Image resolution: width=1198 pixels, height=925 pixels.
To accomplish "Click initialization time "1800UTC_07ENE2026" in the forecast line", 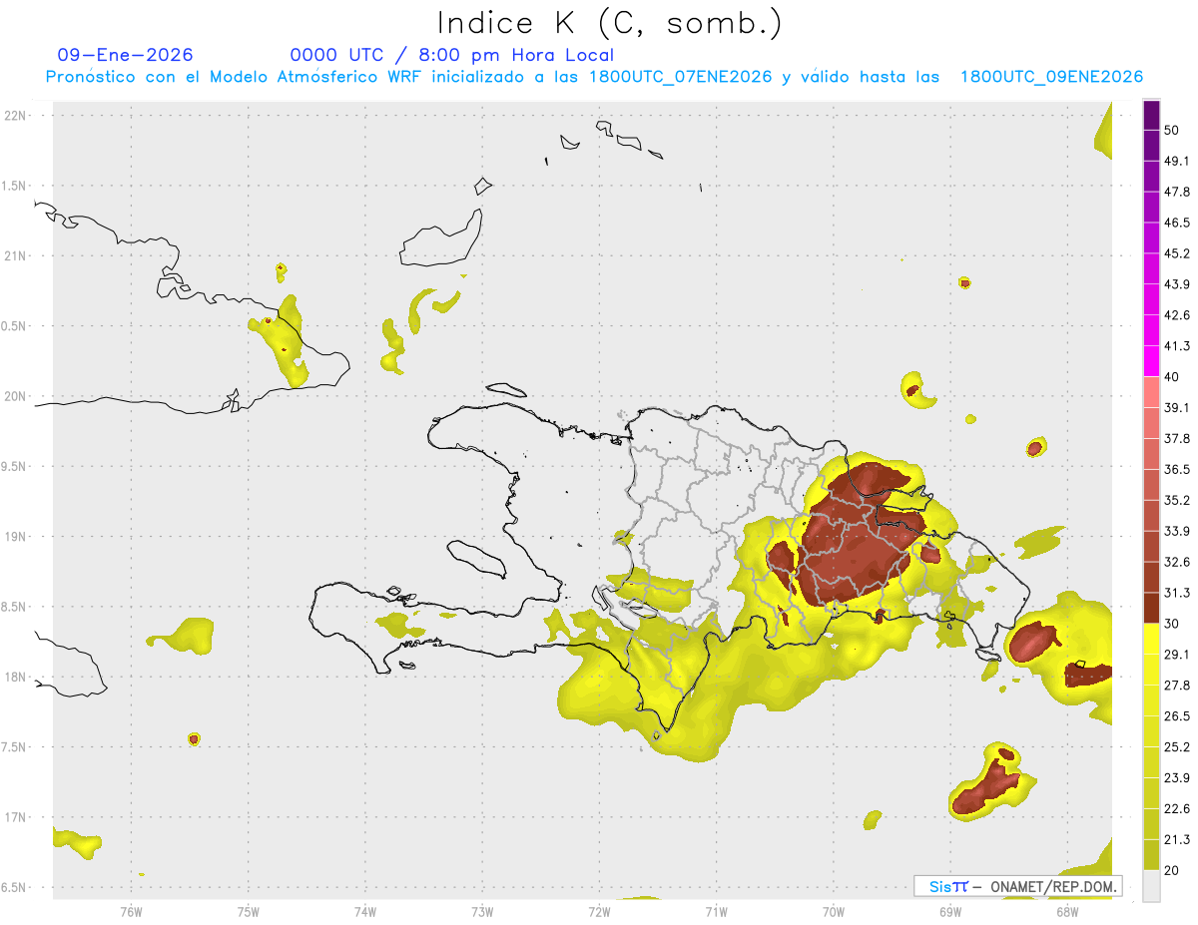I will [681, 77].
